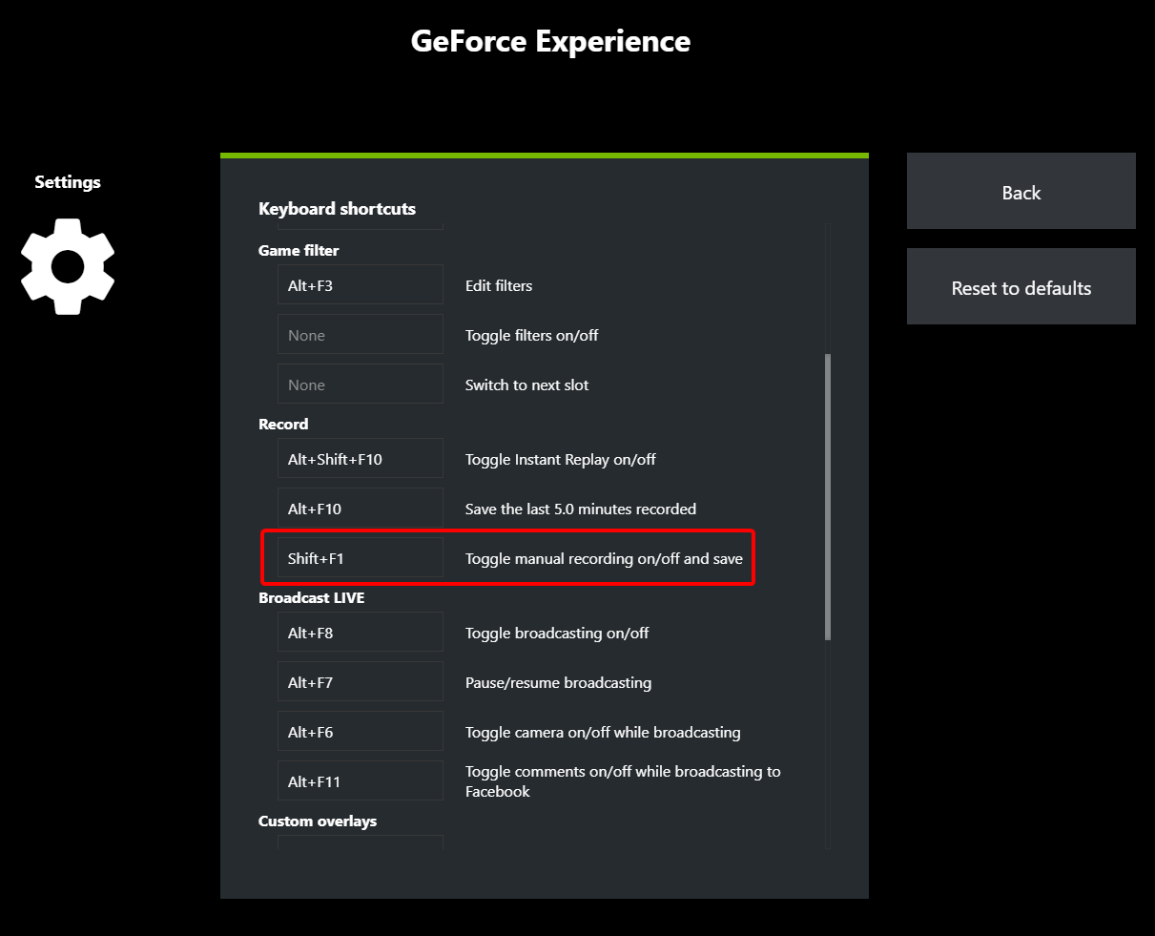The height and width of the screenshot is (936, 1155).
Task: Click the 'Game filter' section heading
Action: (299, 250)
